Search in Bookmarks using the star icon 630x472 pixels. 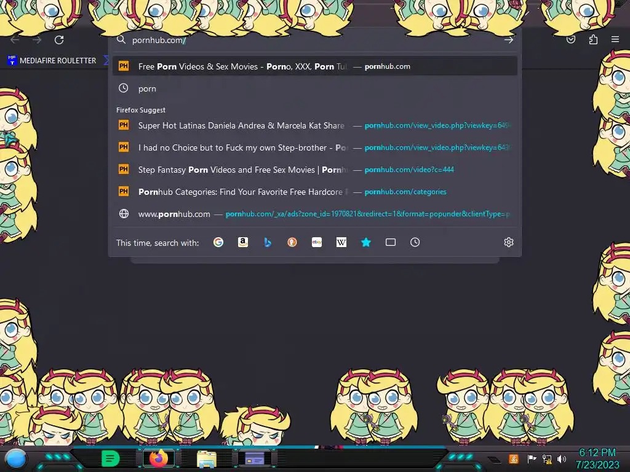pyautogui.click(x=366, y=242)
